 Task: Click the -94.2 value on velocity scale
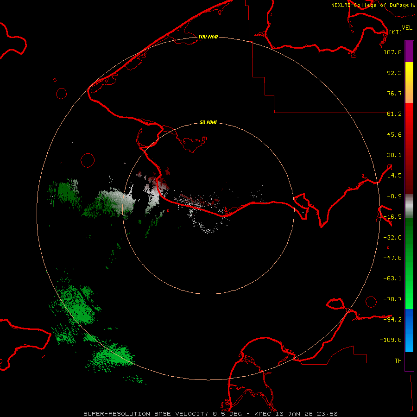click(x=392, y=320)
